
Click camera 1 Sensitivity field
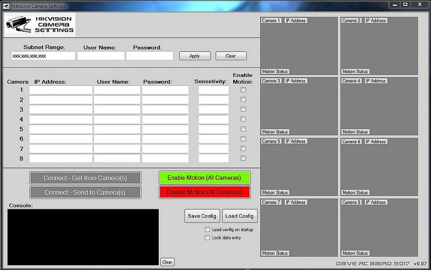(213, 90)
